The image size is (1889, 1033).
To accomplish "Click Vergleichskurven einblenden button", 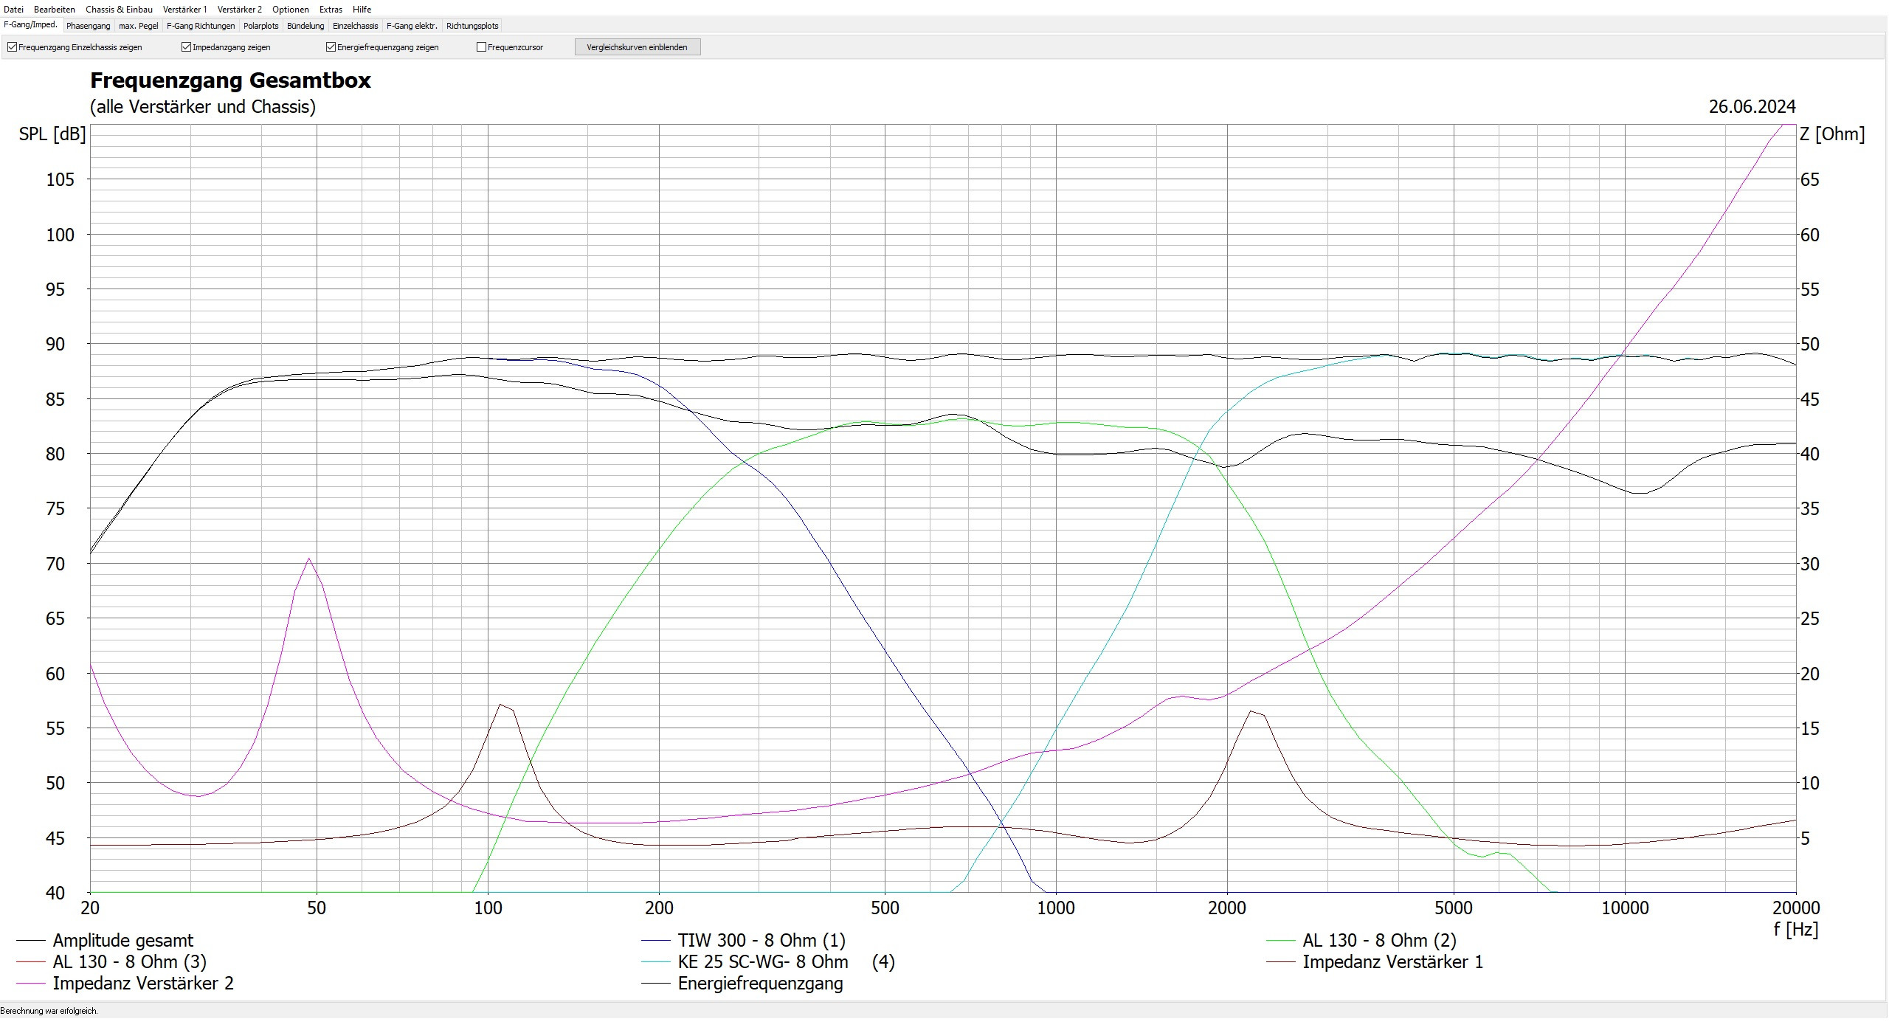I will pyautogui.click(x=637, y=47).
